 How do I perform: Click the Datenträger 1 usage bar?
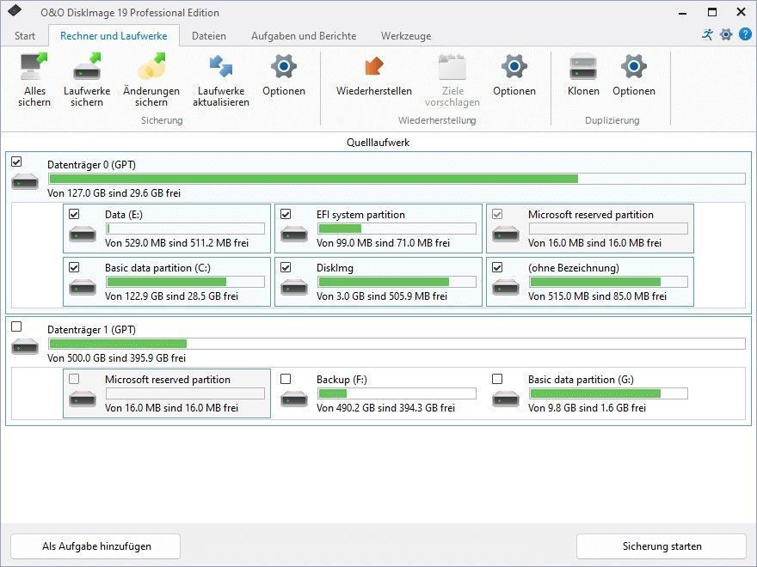coord(397,344)
